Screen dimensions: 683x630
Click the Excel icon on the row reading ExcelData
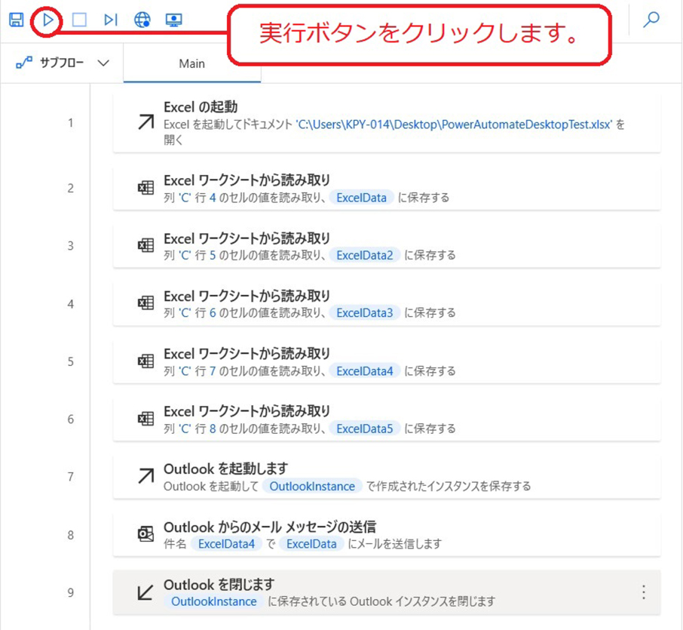[145, 188]
